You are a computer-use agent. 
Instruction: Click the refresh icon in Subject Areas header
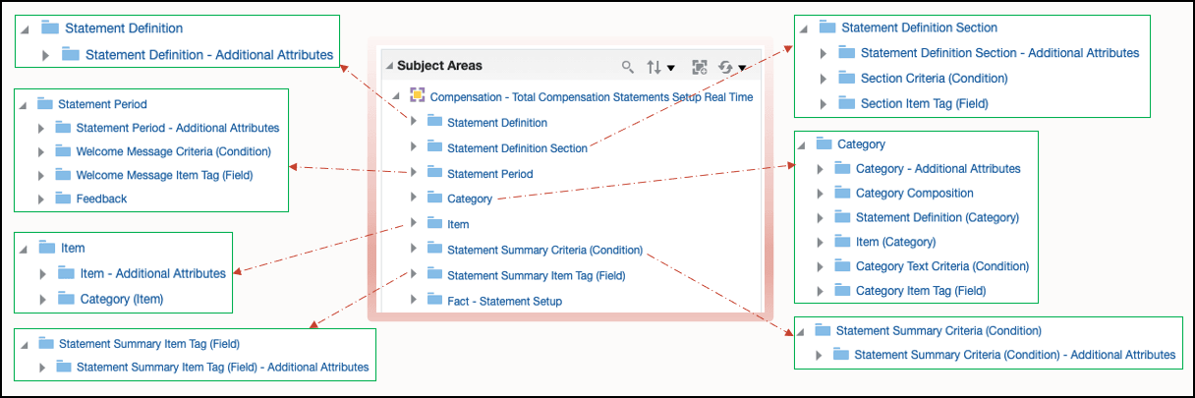(731, 67)
